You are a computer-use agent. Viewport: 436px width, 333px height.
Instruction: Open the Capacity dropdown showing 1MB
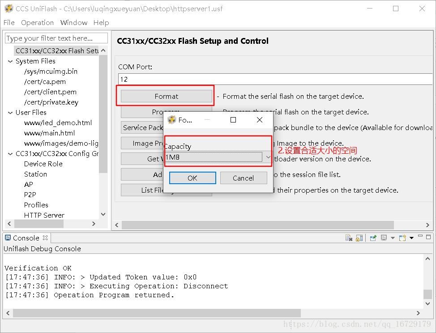(x=218, y=157)
